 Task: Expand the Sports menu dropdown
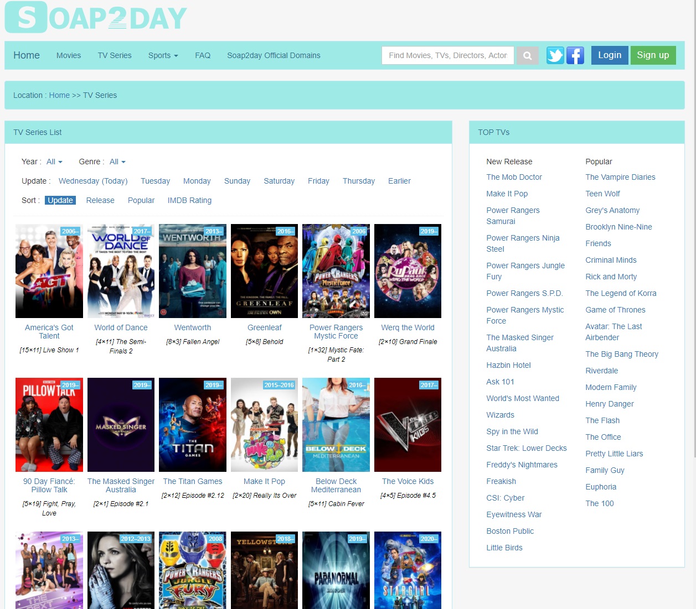pyautogui.click(x=163, y=55)
